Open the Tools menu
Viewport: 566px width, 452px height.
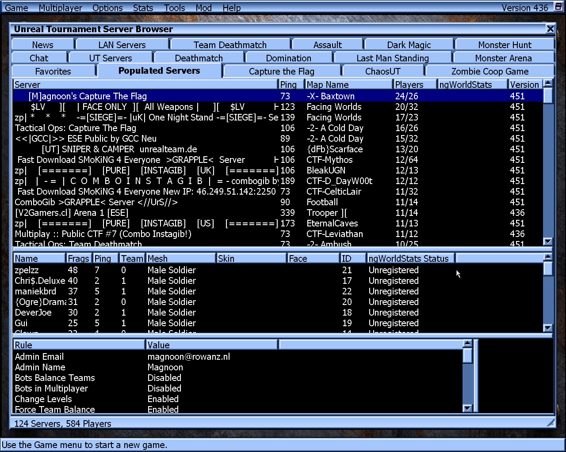(174, 8)
